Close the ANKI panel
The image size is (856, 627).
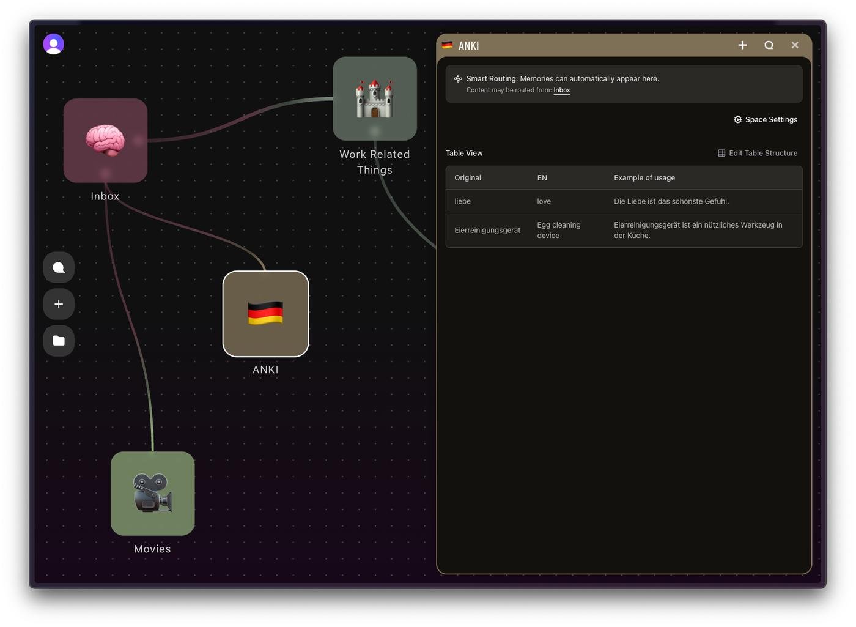(x=795, y=45)
